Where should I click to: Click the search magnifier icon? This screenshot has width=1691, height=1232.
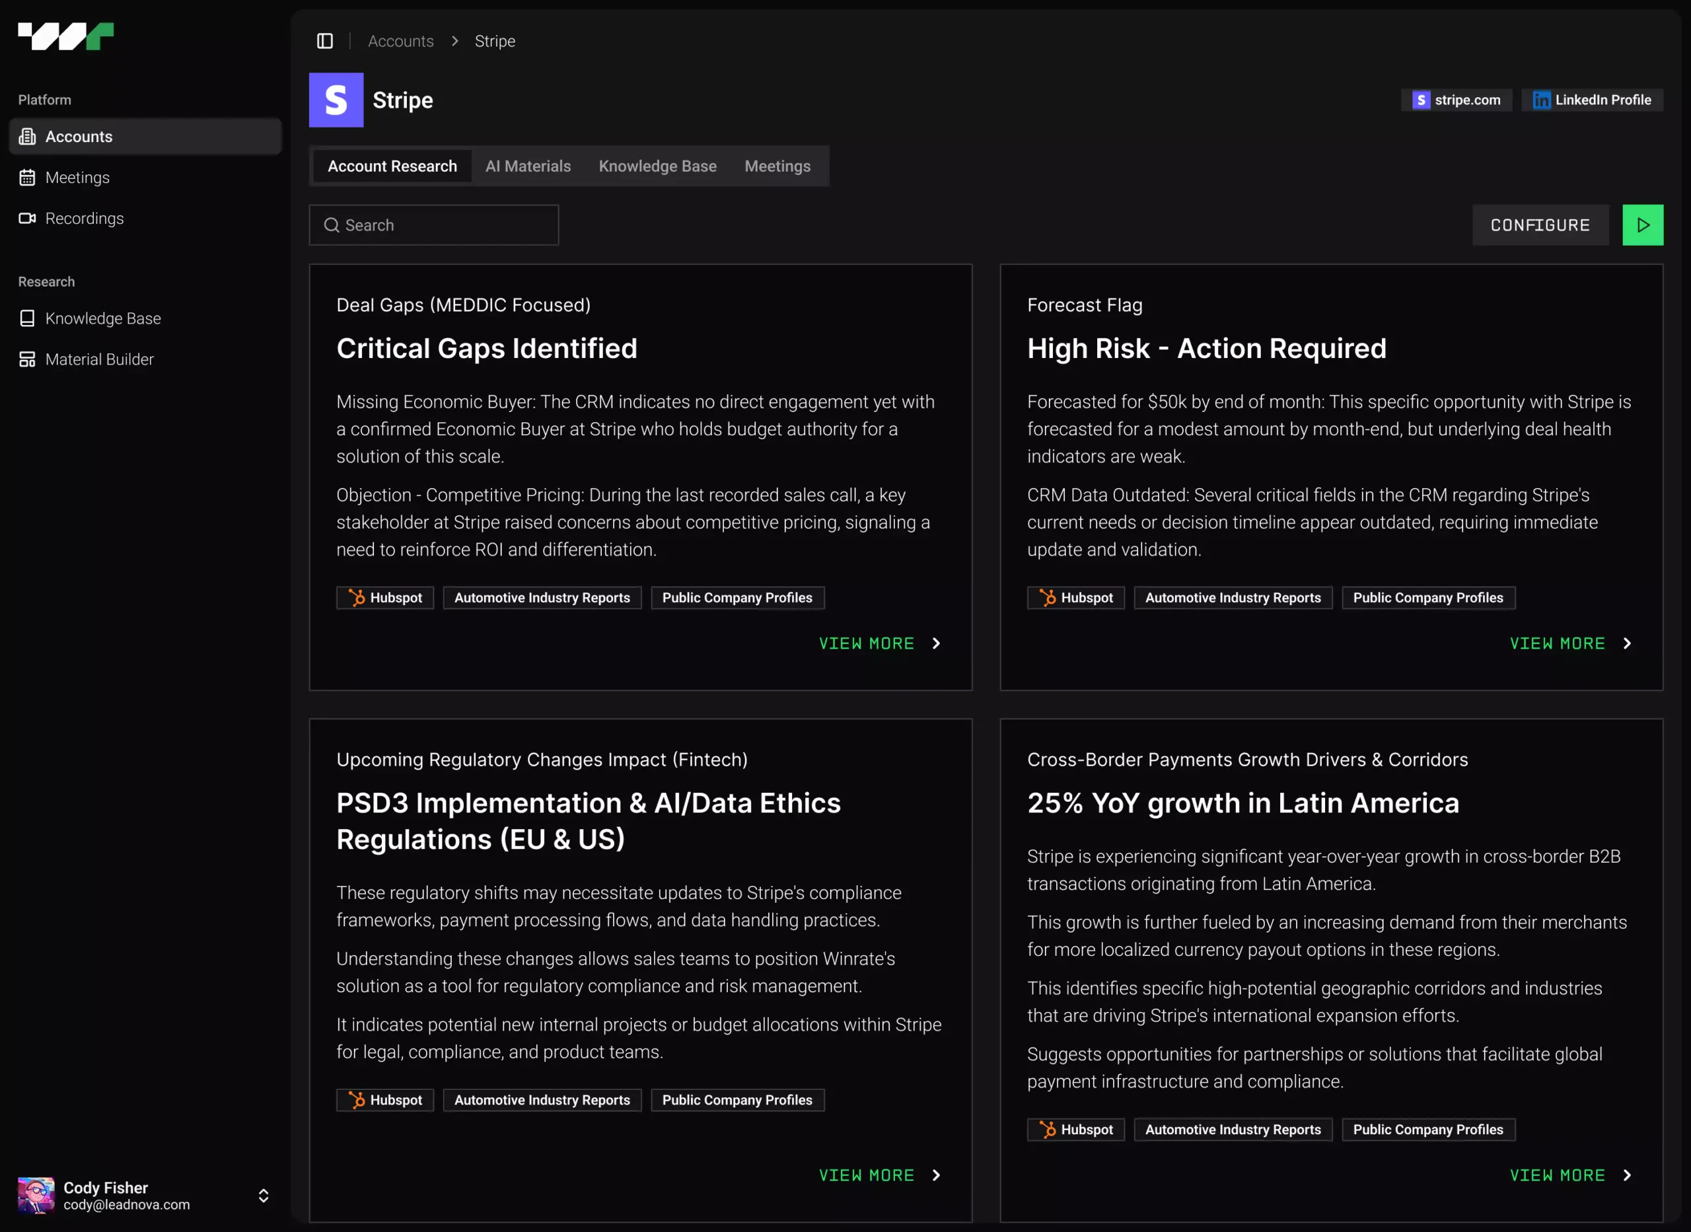pyautogui.click(x=332, y=225)
